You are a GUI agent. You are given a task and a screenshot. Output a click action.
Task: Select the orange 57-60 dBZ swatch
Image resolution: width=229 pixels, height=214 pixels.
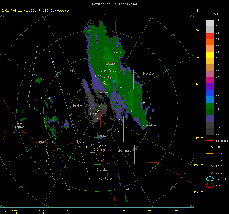pos(210,42)
